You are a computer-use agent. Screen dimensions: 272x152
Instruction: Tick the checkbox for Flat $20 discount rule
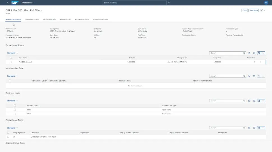pos(11,62)
